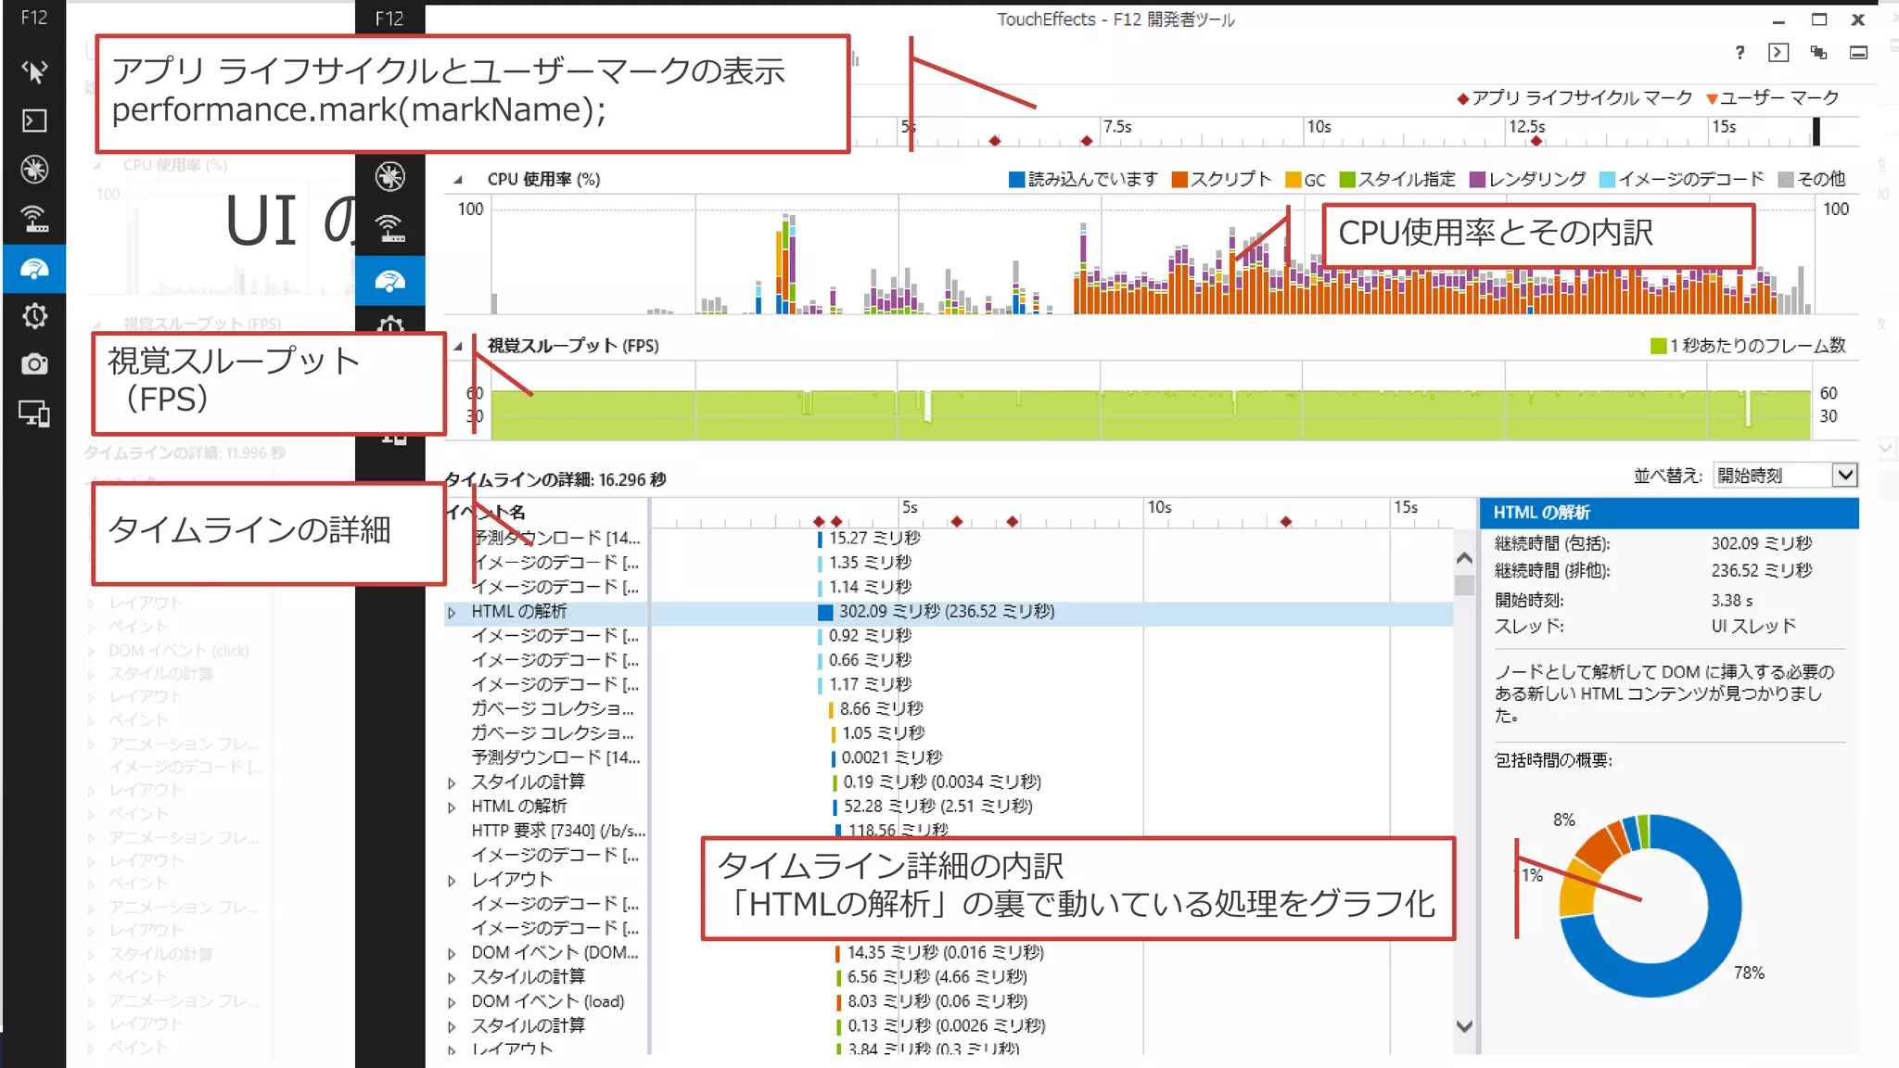Open the 並べ替え 開始時刻 dropdown

click(x=1786, y=476)
